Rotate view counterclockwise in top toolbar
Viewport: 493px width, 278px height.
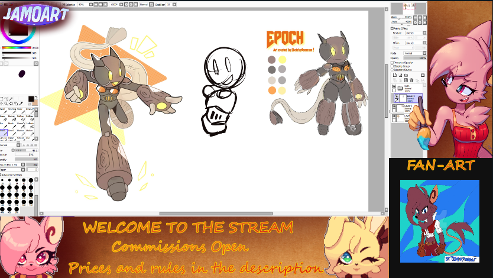tap(126, 5)
